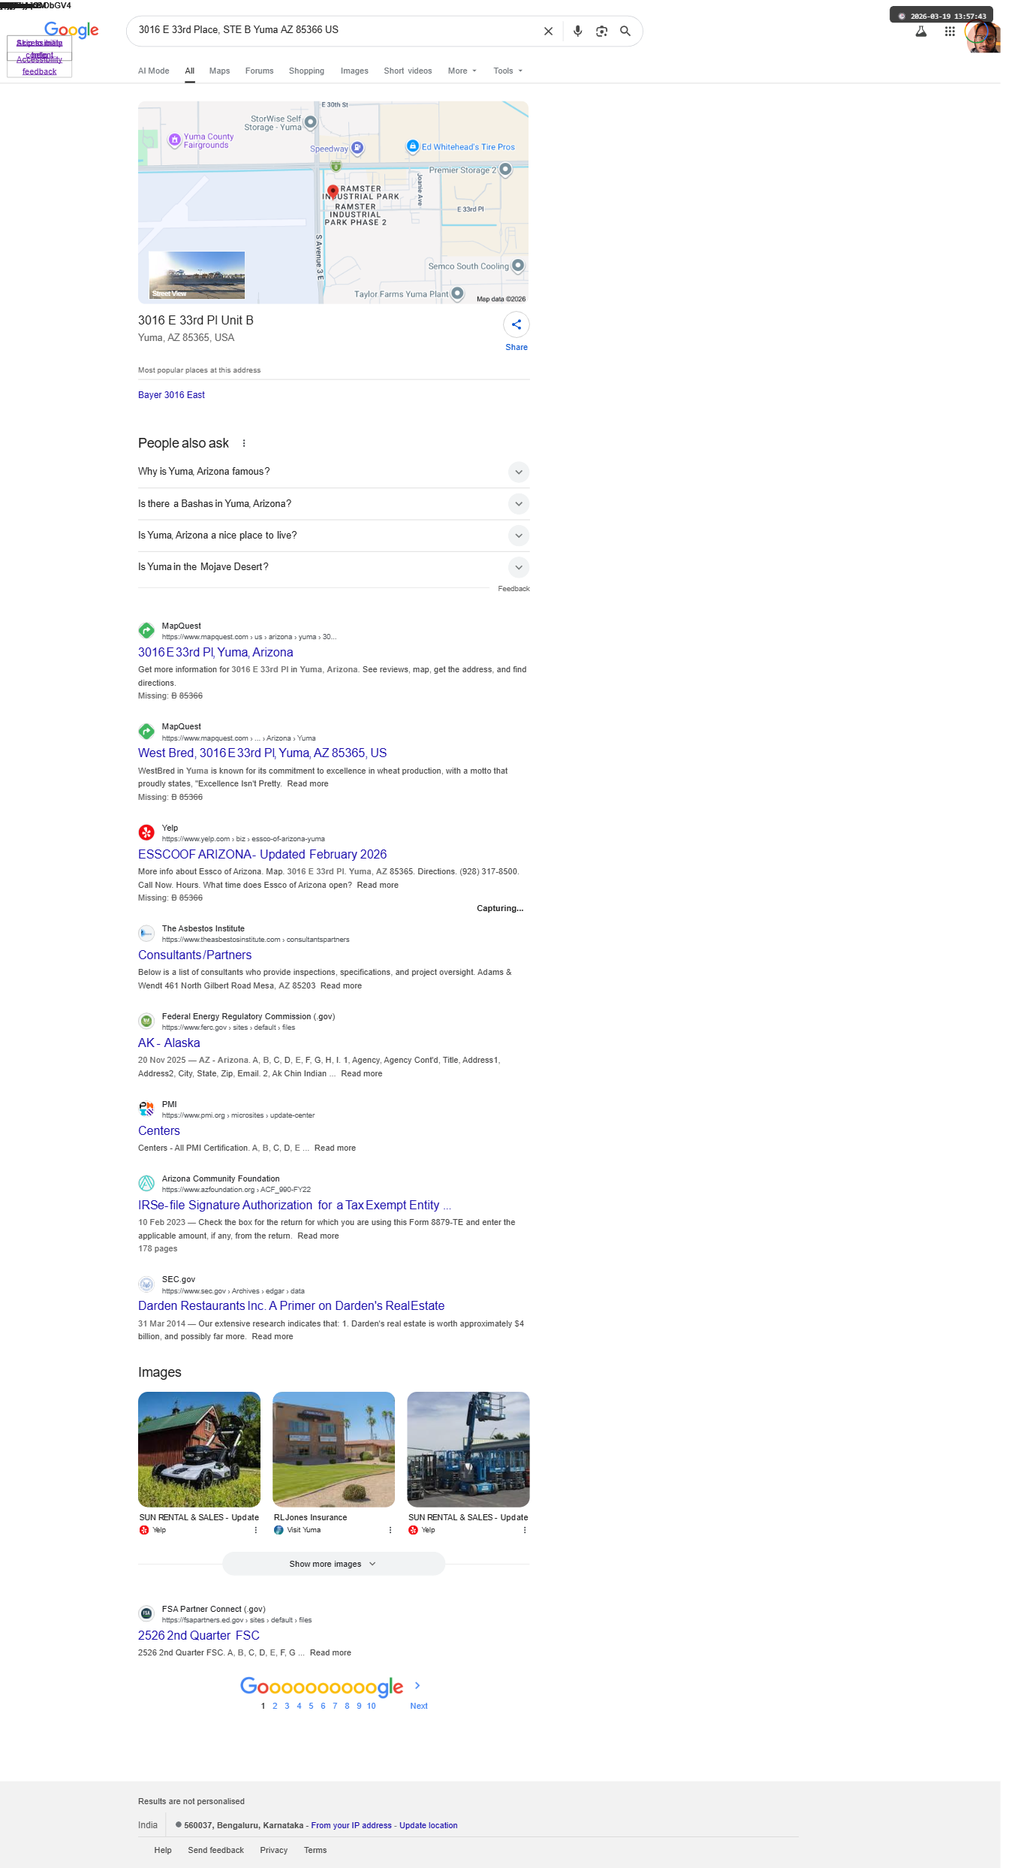Open the Street View thumbnail

click(197, 276)
